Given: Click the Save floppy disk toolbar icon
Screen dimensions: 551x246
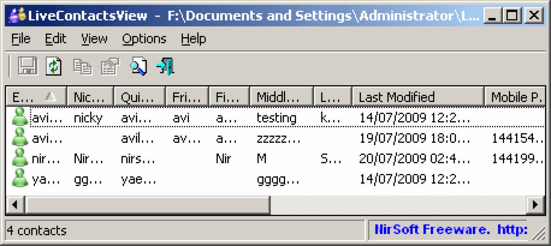Looking at the screenshot, I should [28, 67].
